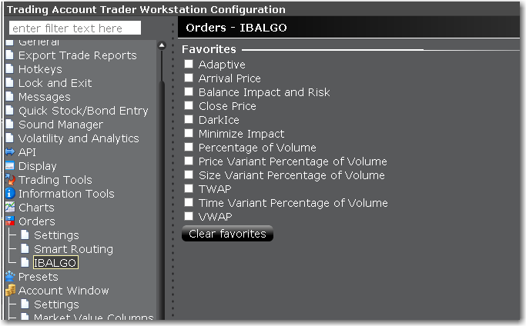Click the Clear favorites button
This screenshot has height=326, width=526.
tap(227, 234)
